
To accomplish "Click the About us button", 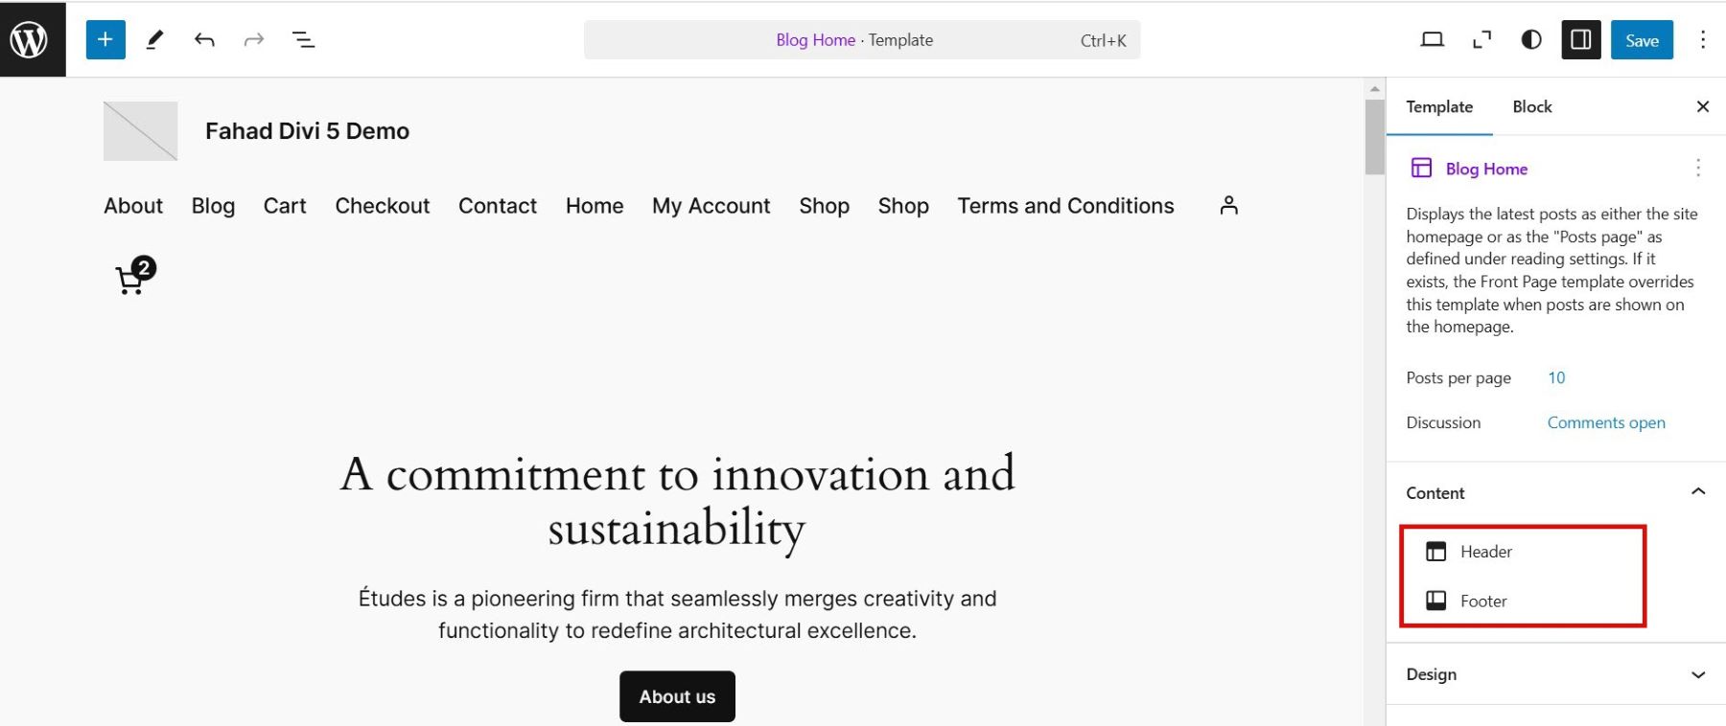I will [677, 696].
